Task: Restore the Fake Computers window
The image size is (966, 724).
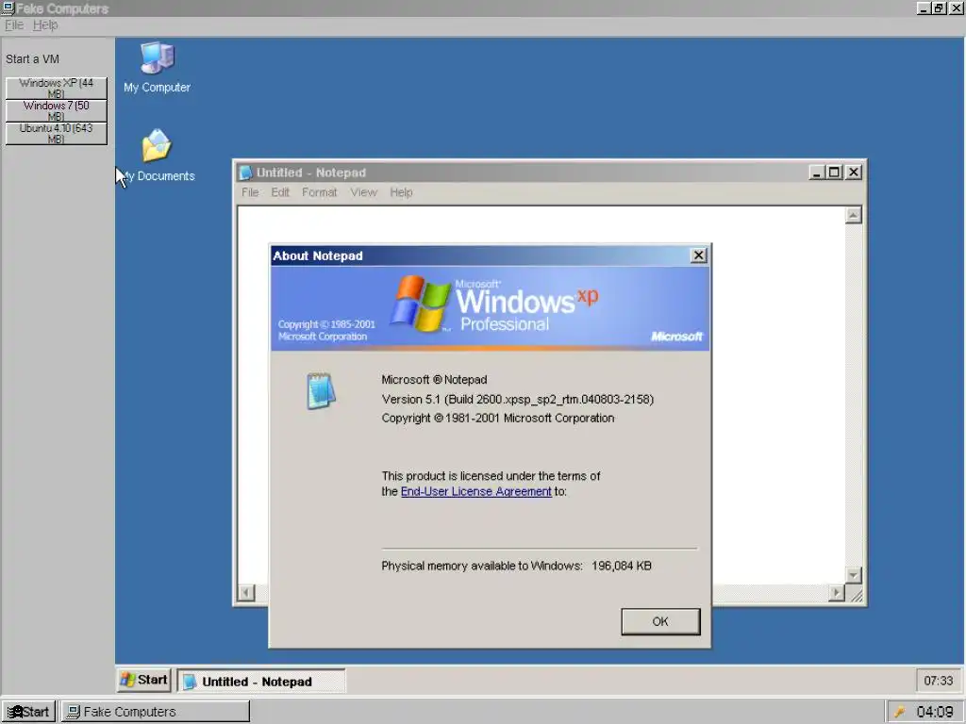Action: [939, 8]
